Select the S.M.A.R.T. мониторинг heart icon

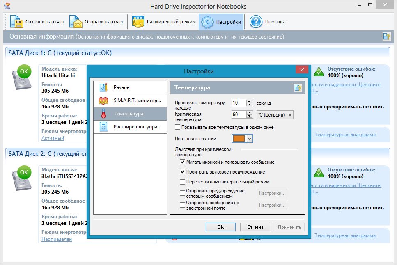coord(103,101)
